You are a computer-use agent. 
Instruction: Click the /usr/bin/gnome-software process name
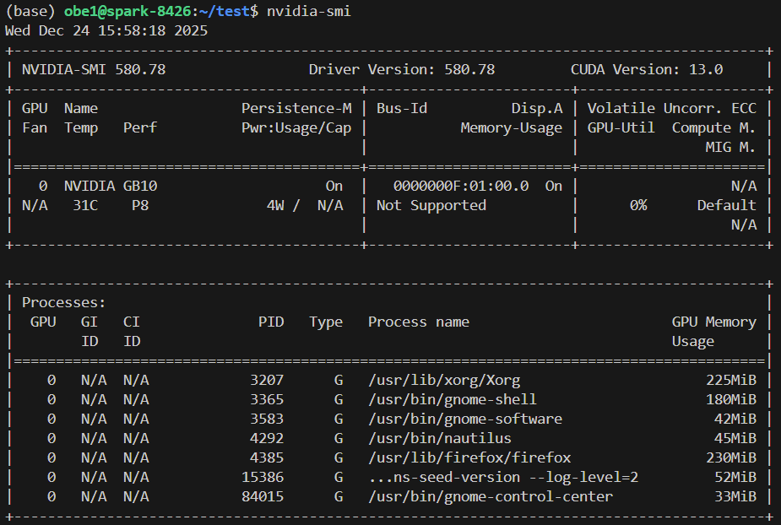coord(465,419)
